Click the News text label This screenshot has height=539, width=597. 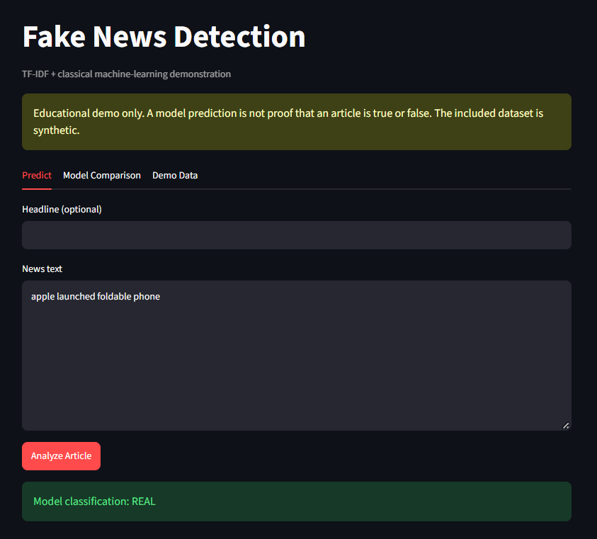tap(42, 268)
